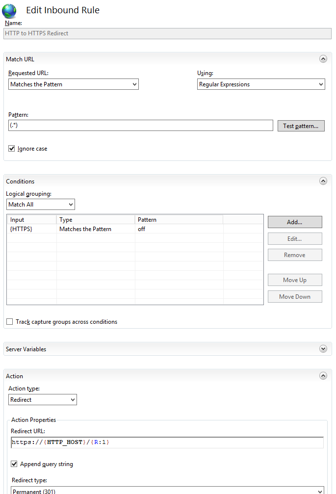The width and height of the screenshot is (336, 494).
Task: Click the Test pattern button
Action: 301,126
